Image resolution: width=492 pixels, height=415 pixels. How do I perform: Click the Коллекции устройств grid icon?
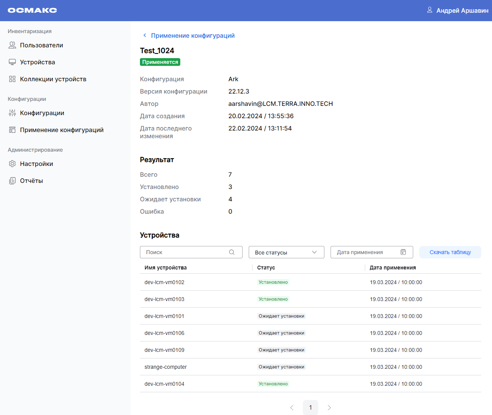pyautogui.click(x=12, y=79)
